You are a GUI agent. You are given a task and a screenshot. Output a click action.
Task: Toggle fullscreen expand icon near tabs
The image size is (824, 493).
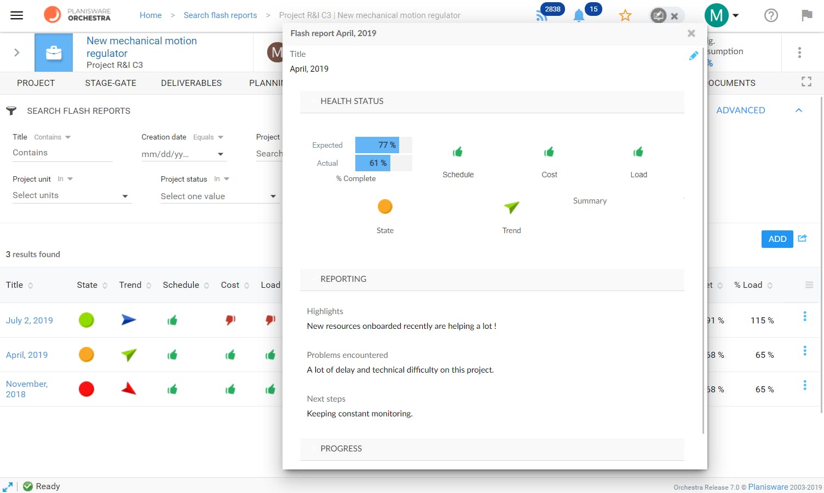tap(806, 82)
